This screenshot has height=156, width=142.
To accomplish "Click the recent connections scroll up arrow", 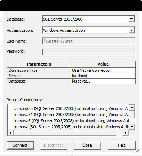I will (x=132, y=107).
